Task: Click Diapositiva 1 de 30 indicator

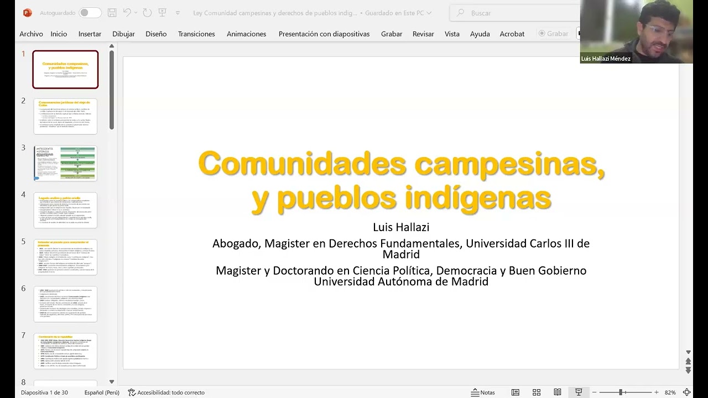Action: [44, 392]
